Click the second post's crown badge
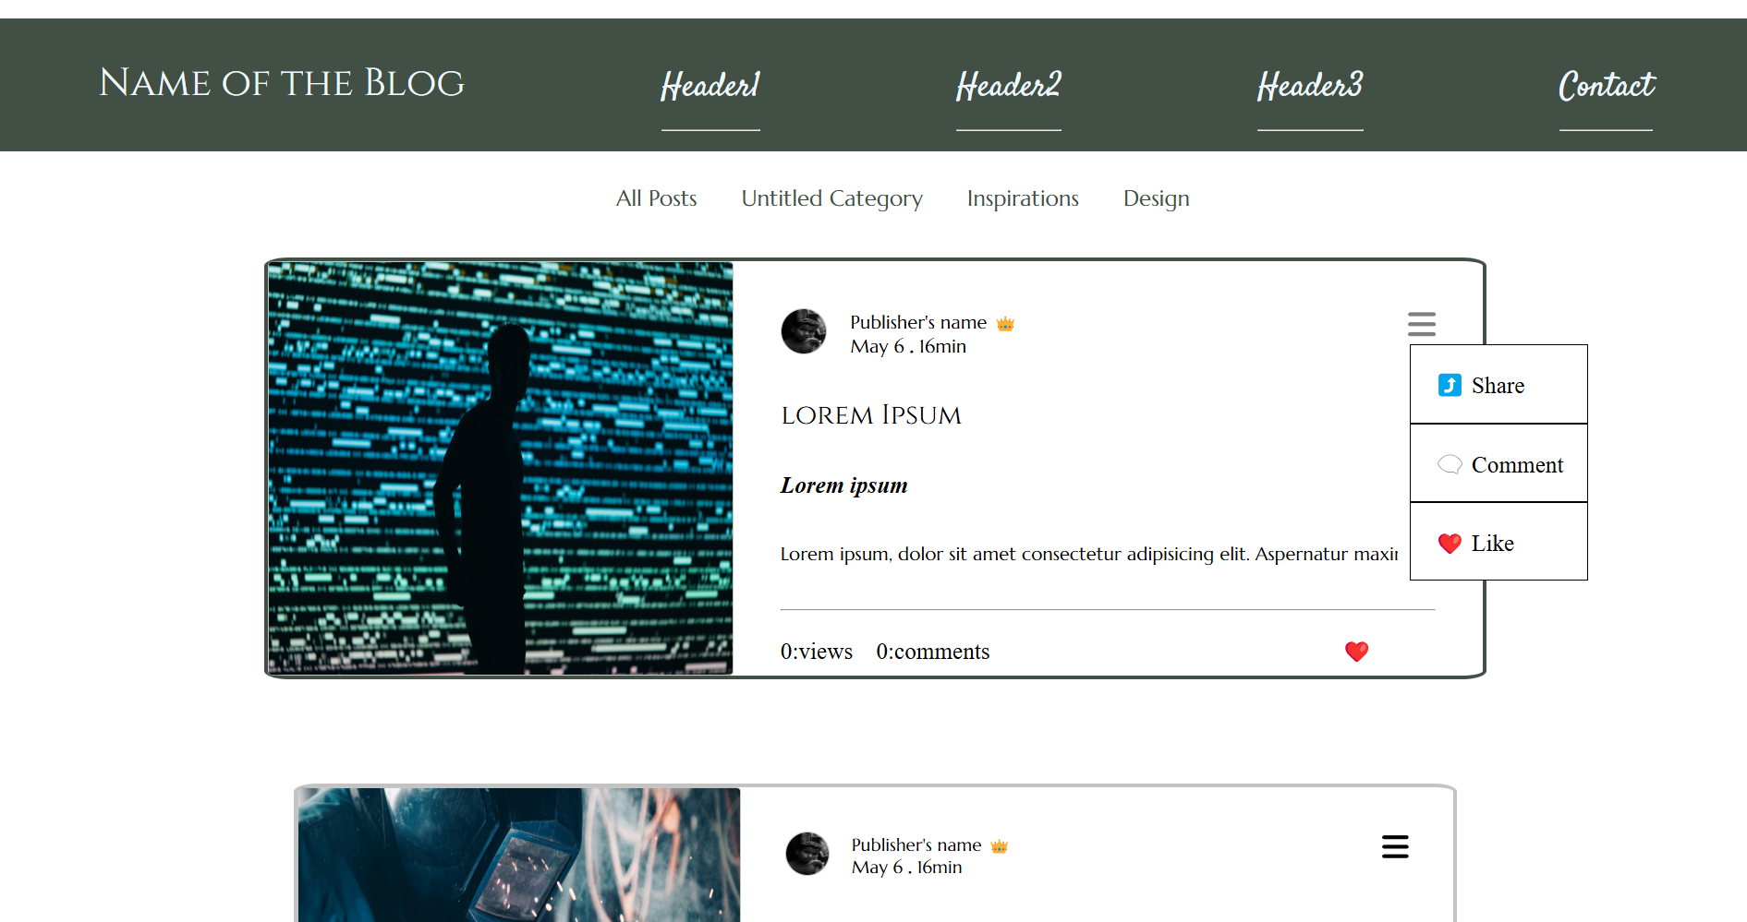Screen dimensions: 1747x922 pos(999,846)
